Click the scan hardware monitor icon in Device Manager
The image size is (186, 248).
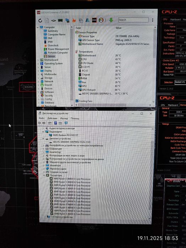66,123
